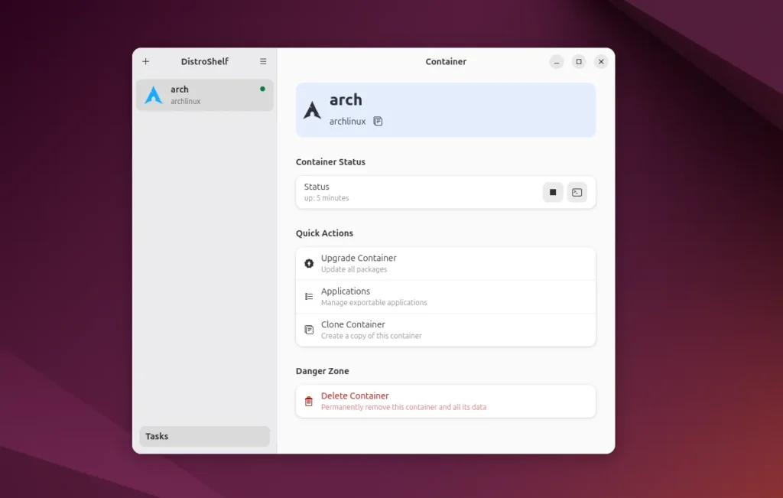Image resolution: width=783 pixels, height=498 pixels.
Task: Open the Tasks panel
Action: tap(205, 436)
